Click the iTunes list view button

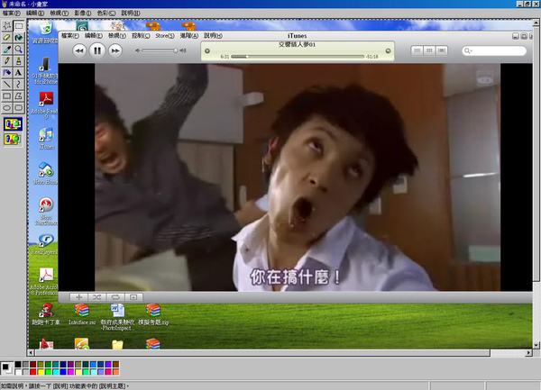pos(417,50)
